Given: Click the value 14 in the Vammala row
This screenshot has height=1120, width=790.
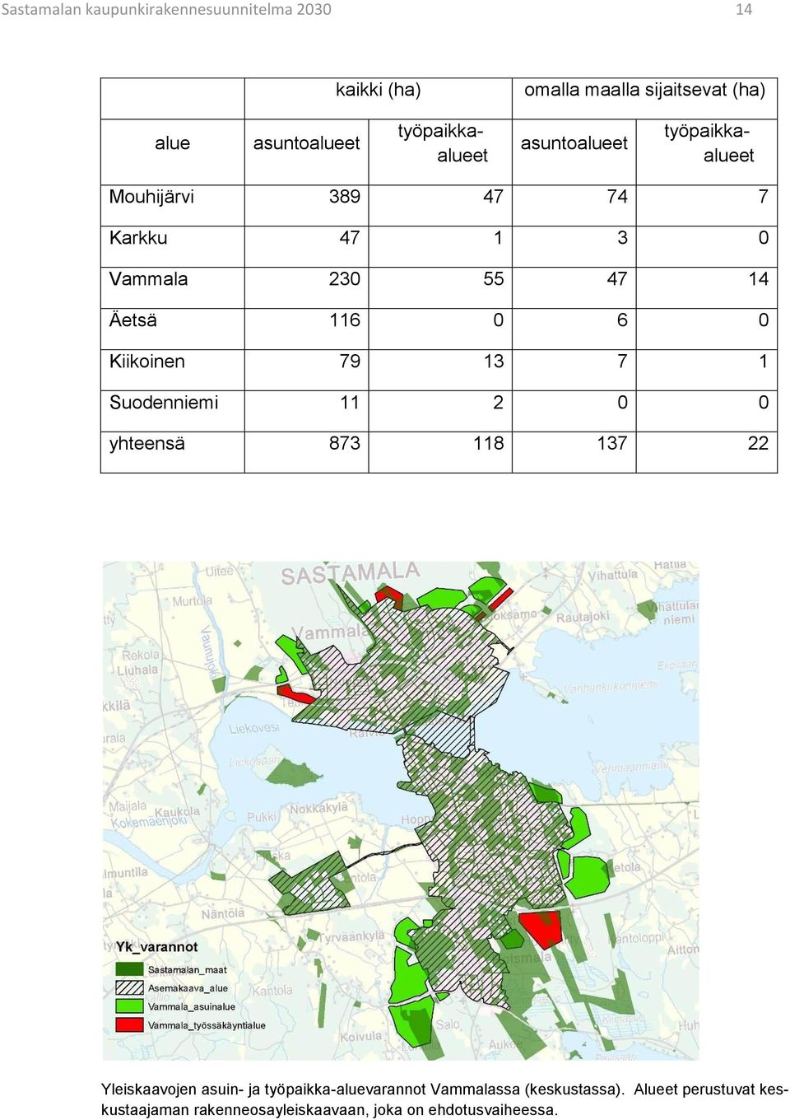Looking at the screenshot, I should click(x=759, y=279).
